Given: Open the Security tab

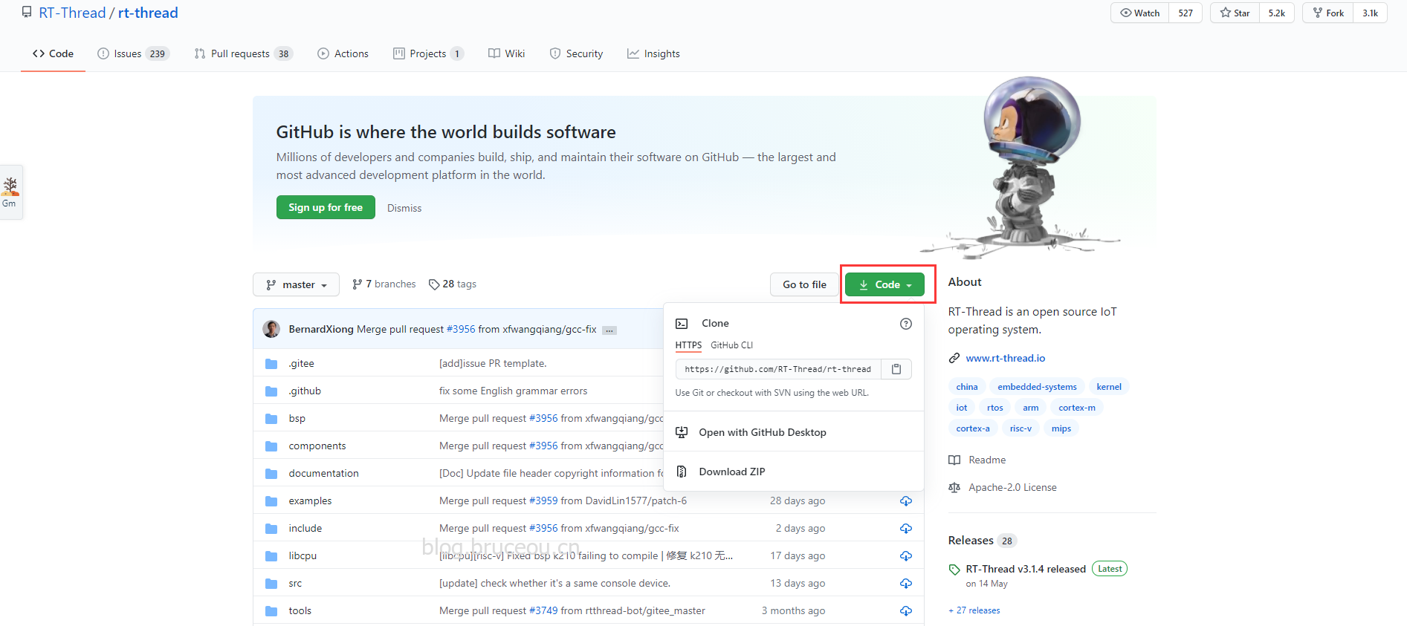Looking at the screenshot, I should (x=576, y=53).
